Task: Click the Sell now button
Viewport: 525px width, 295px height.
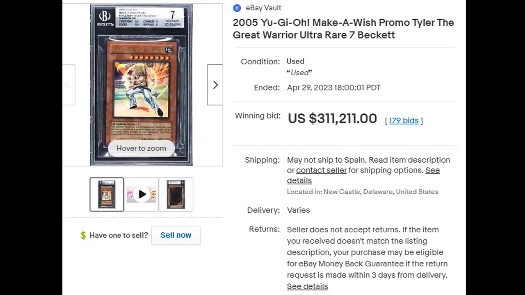Action: click(x=176, y=235)
